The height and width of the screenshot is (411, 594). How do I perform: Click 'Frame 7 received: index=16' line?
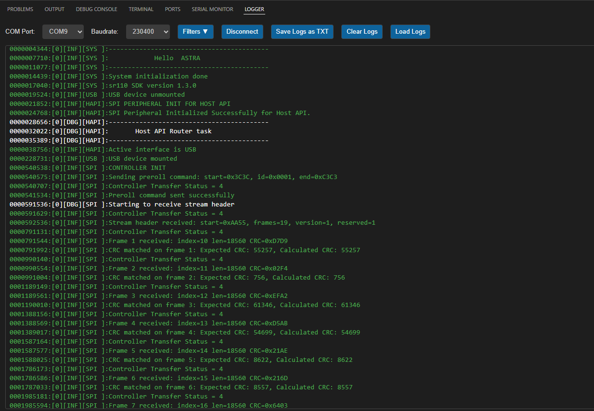point(149,406)
